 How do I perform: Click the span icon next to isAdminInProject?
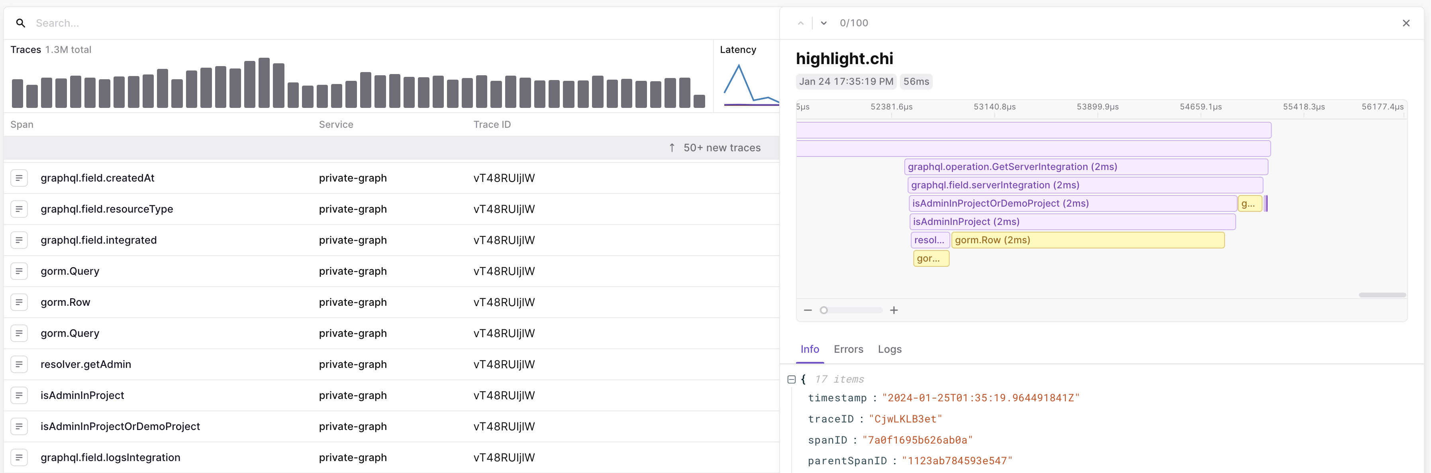(20, 395)
